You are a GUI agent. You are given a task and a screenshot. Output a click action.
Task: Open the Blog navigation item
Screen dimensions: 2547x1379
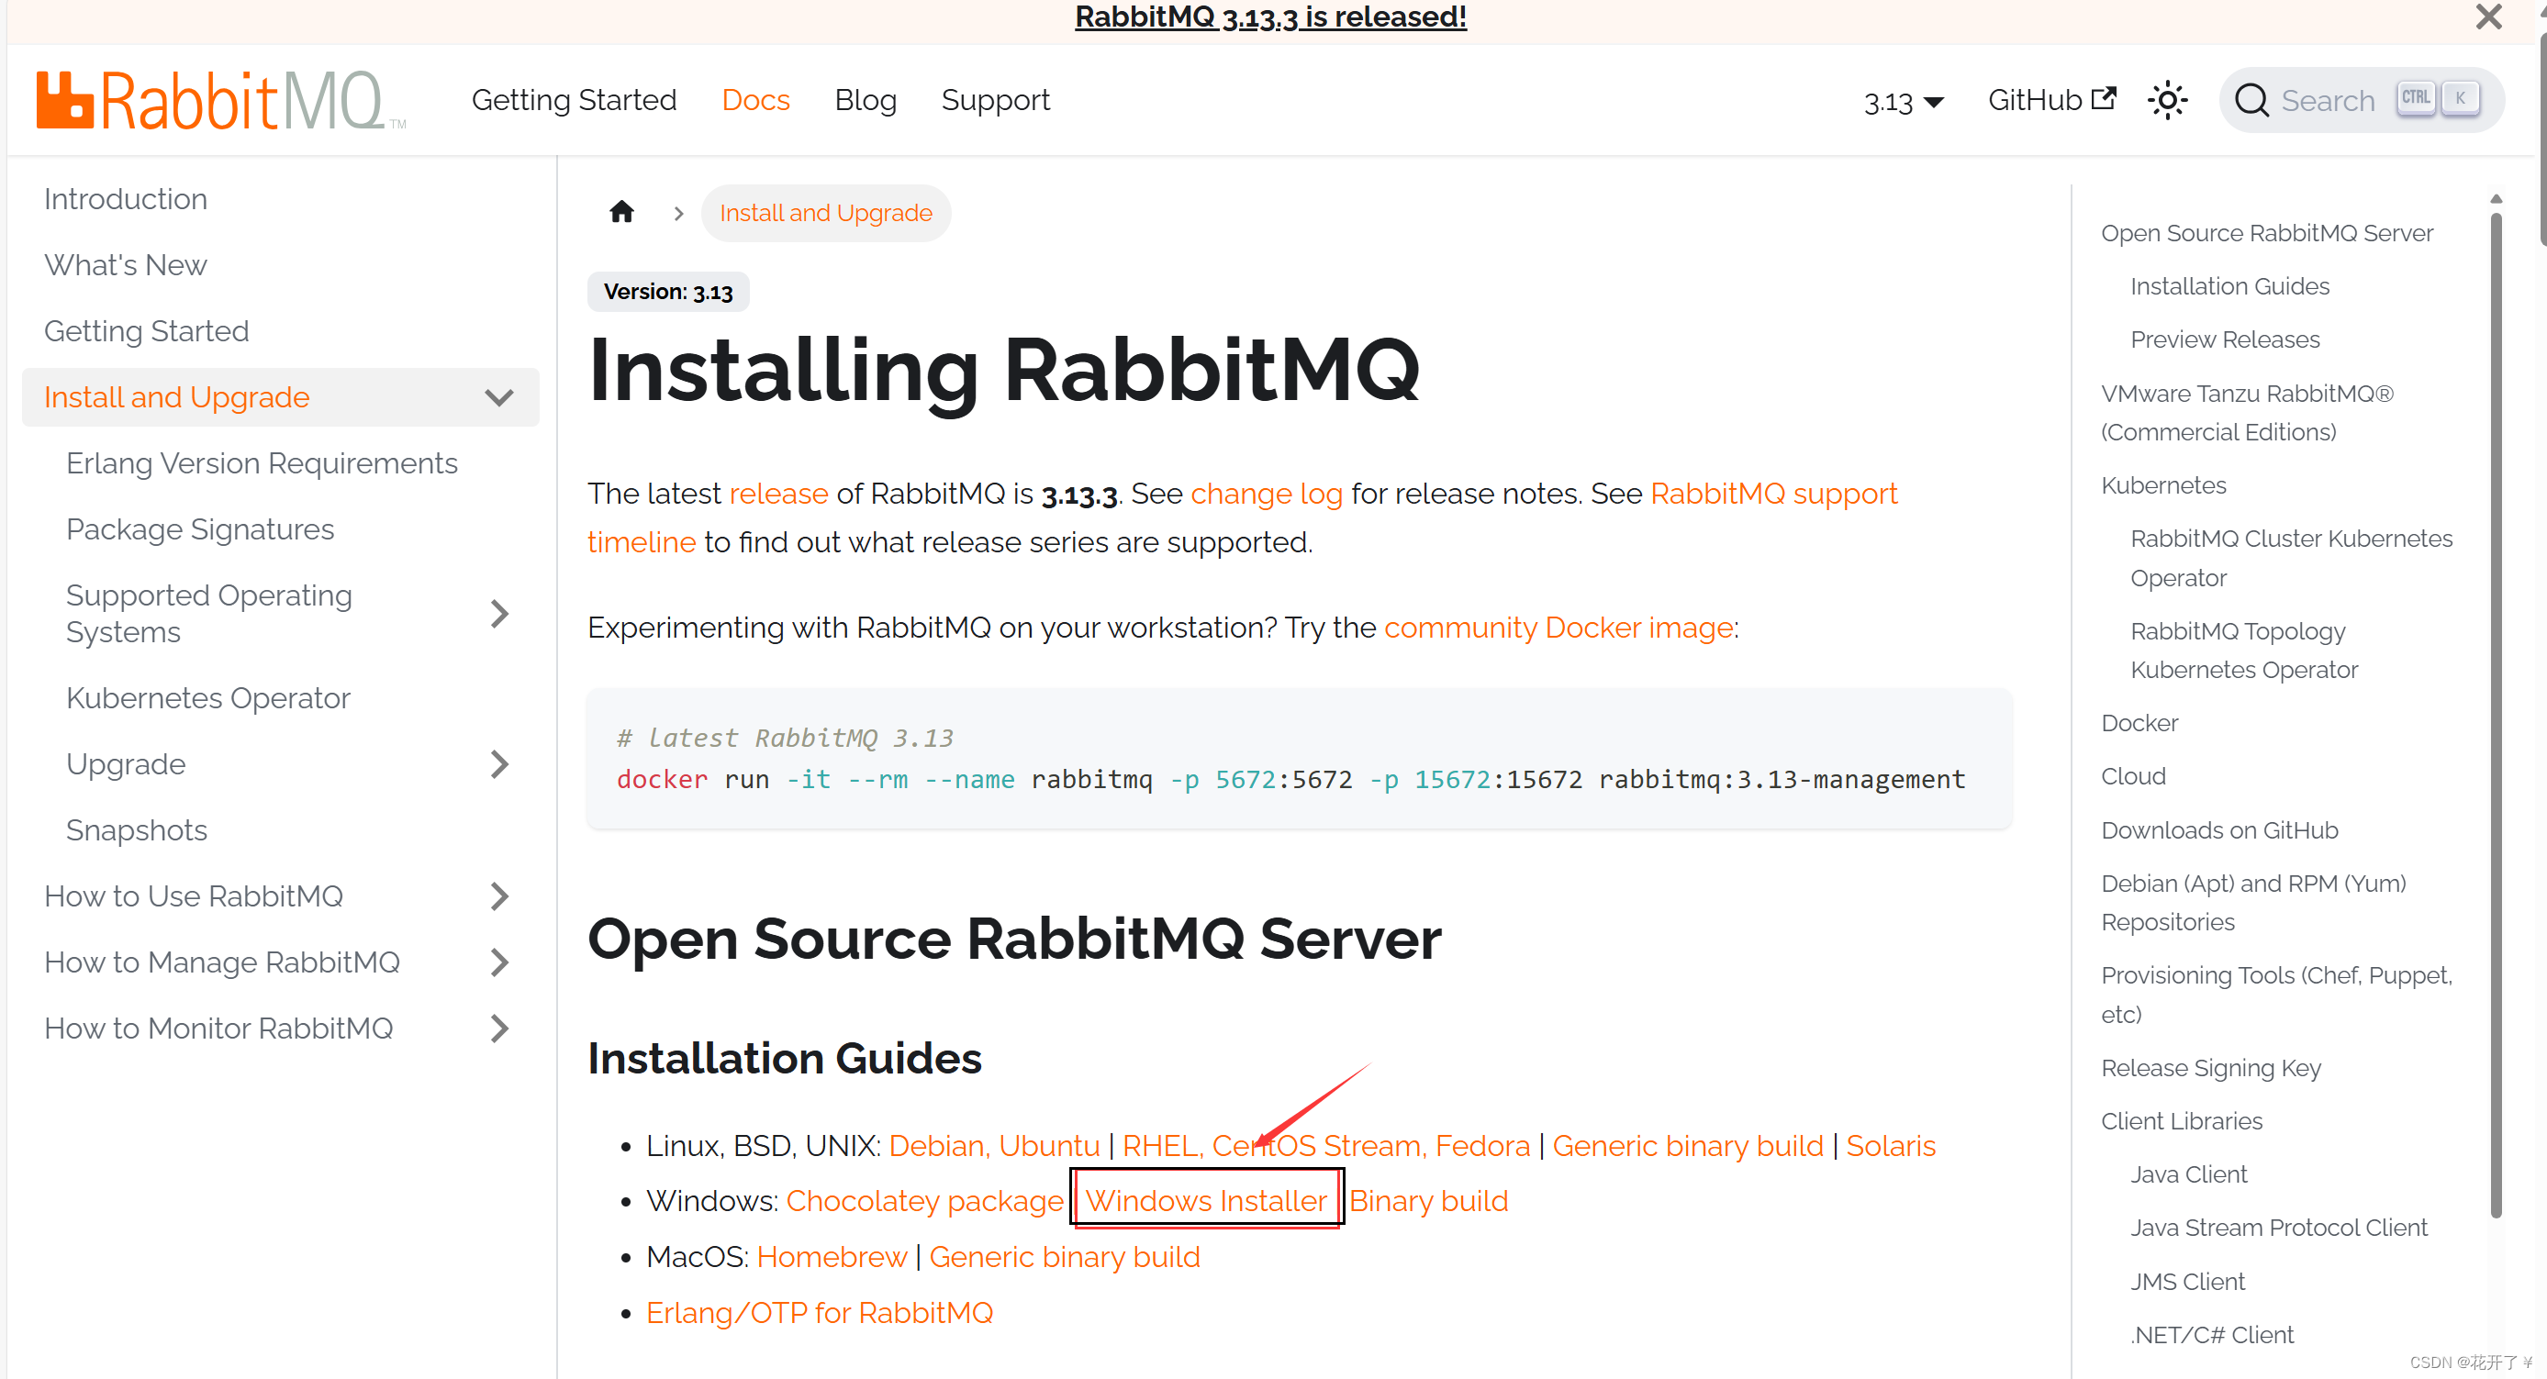click(866, 100)
